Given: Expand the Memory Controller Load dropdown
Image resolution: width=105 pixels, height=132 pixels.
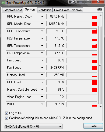Looking at the screenshot, I should (42, 90).
